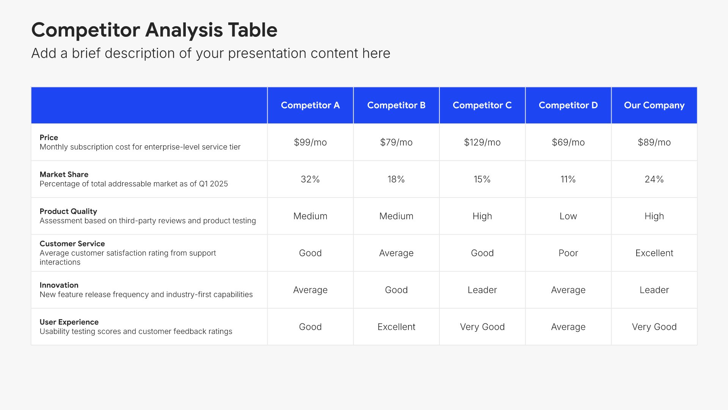This screenshot has height=410, width=728.
Task: Select the Our Company column header
Action: 654,105
